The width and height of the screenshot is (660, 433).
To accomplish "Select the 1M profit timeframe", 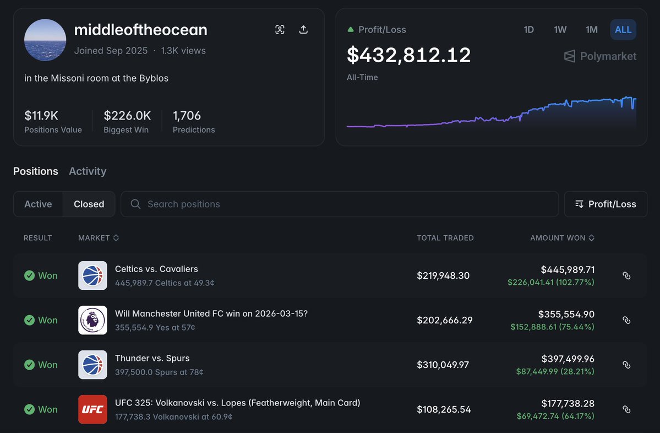I will (591, 30).
